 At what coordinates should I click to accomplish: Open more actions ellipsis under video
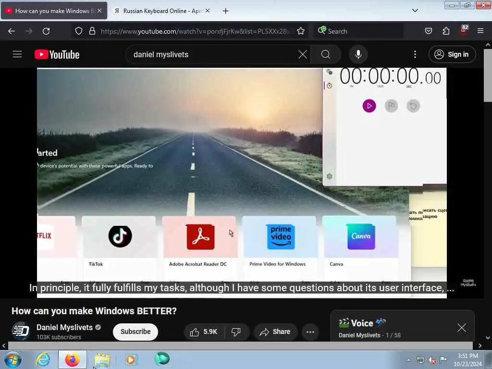(x=310, y=332)
